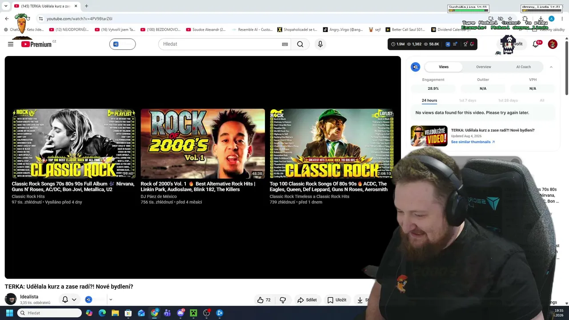The image size is (569, 320).
Task: Open Rock of 2000's Vol. 1 title
Action: [x=198, y=187]
